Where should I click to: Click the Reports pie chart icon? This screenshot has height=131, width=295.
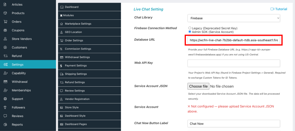click(x=5, y=125)
